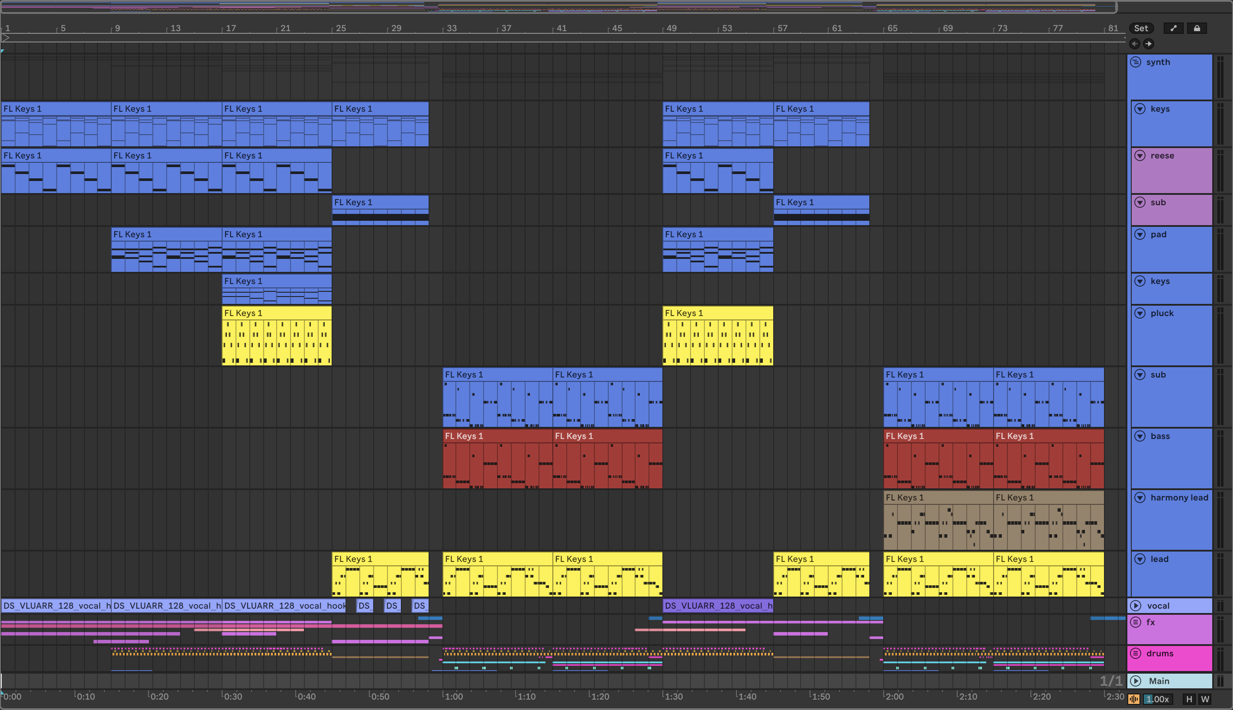The height and width of the screenshot is (710, 1233).
Task: Expand the Main track
Action: 1136,681
